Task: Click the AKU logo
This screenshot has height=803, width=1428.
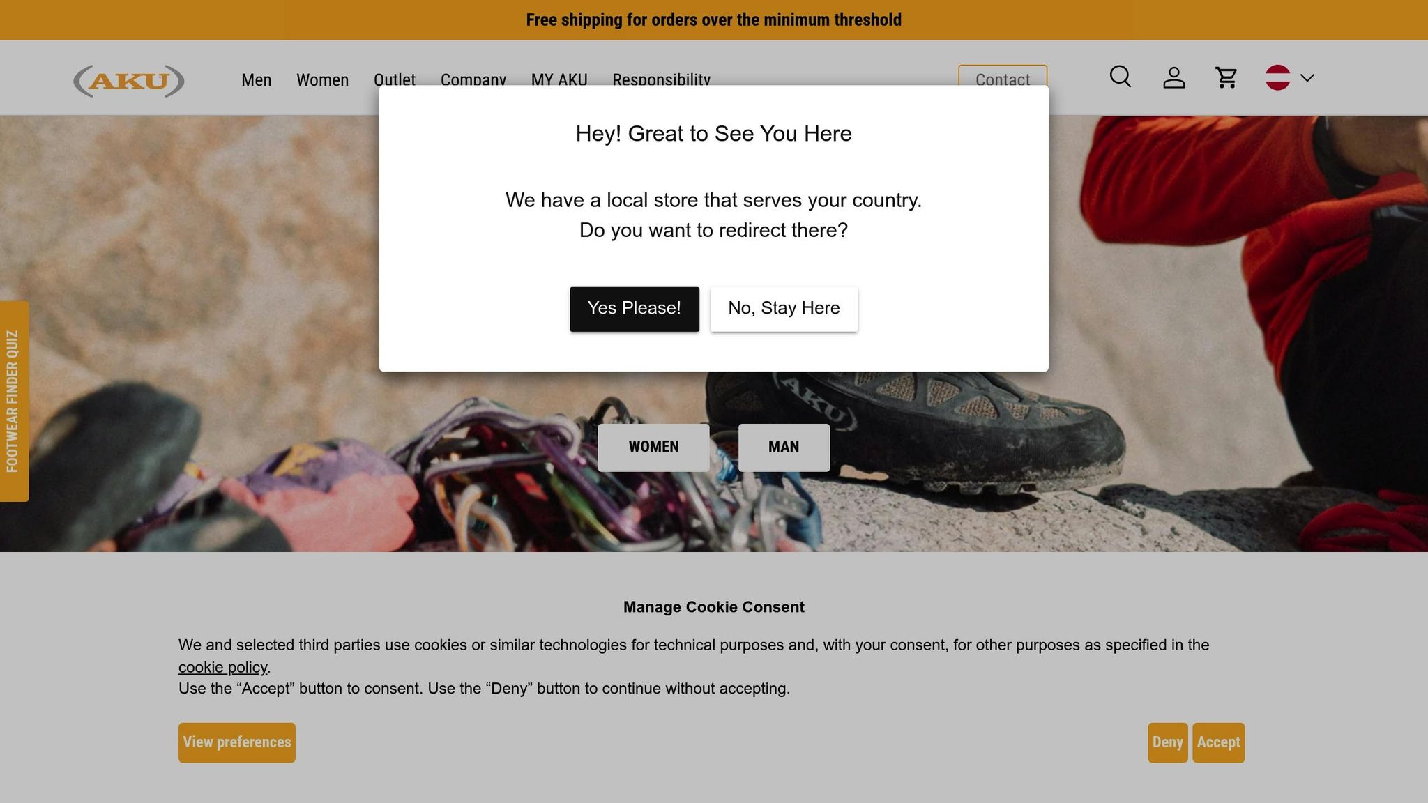Action: click(129, 81)
